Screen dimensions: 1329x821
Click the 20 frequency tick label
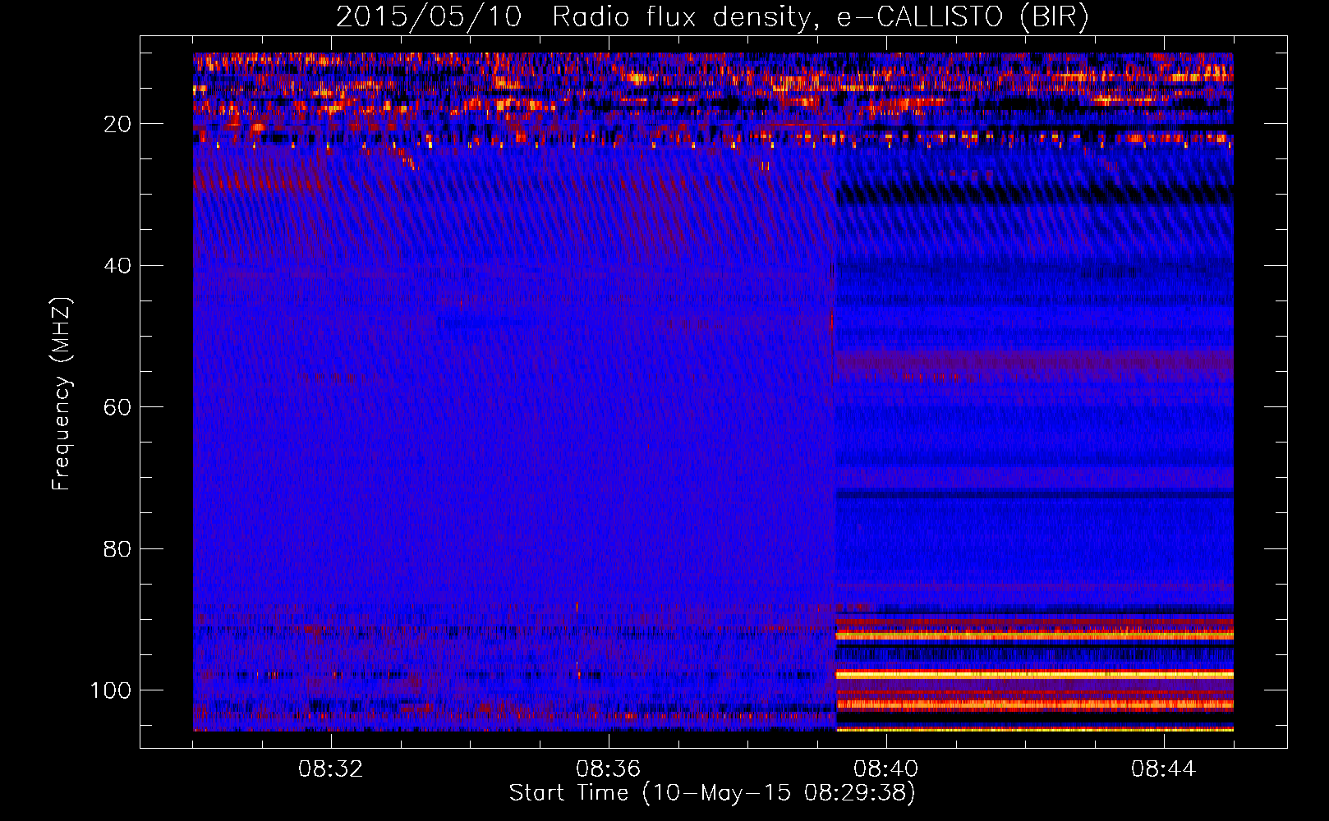pyautogui.click(x=117, y=124)
